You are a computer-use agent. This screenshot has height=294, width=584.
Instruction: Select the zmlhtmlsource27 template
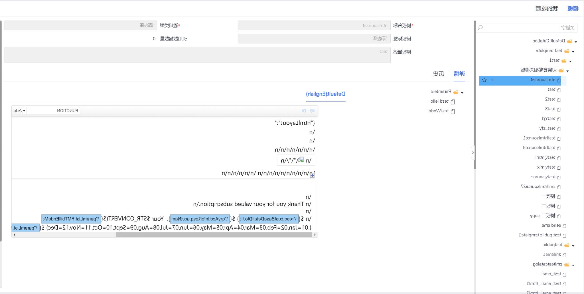tap(538, 186)
